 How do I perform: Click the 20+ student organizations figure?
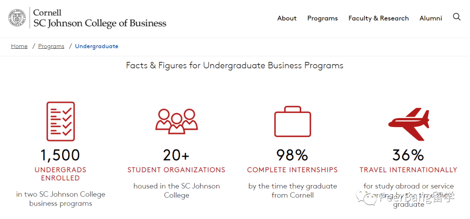tap(176, 155)
